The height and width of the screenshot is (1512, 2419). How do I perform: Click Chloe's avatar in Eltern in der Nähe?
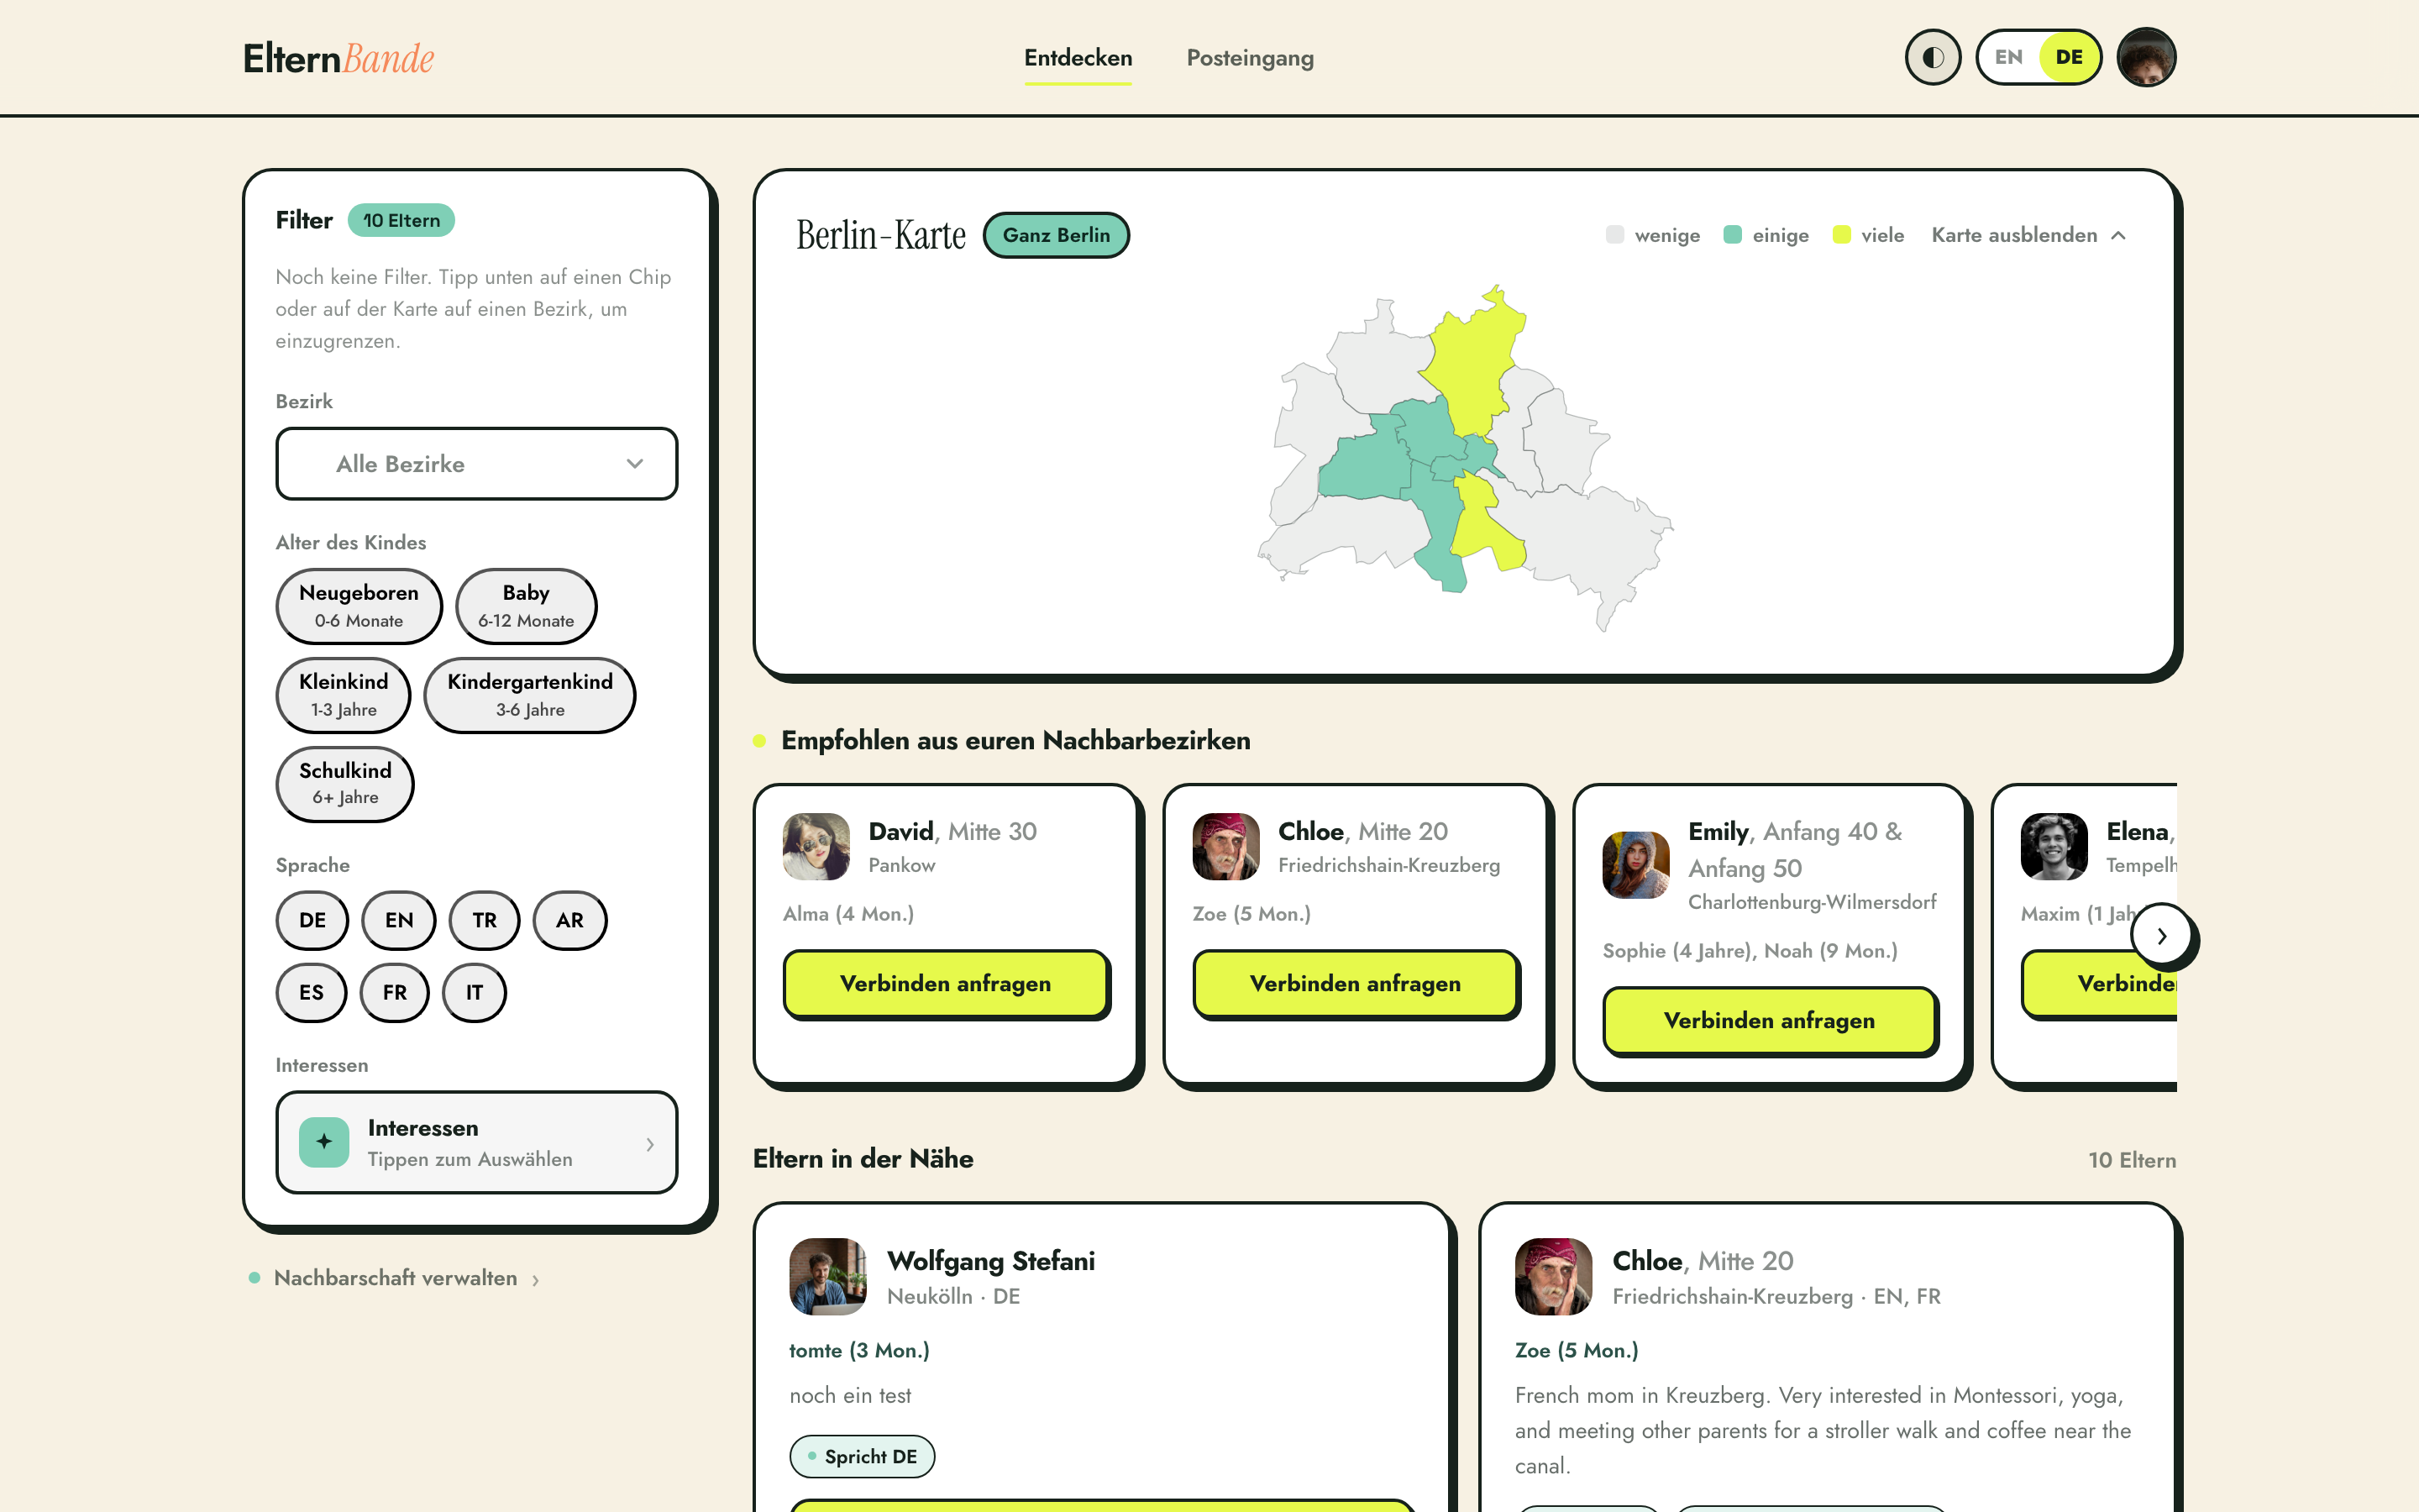click(x=1553, y=1276)
